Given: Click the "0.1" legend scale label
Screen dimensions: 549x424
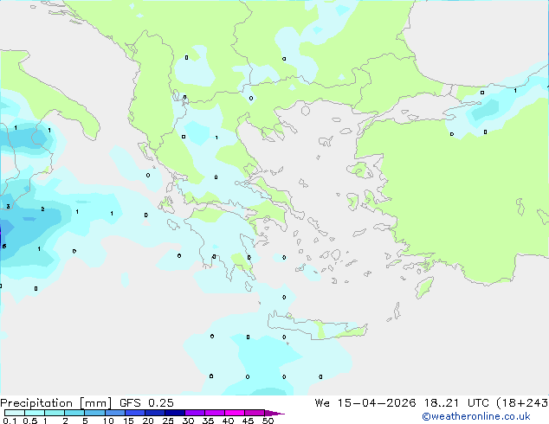Looking at the screenshot, I should (10, 421).
